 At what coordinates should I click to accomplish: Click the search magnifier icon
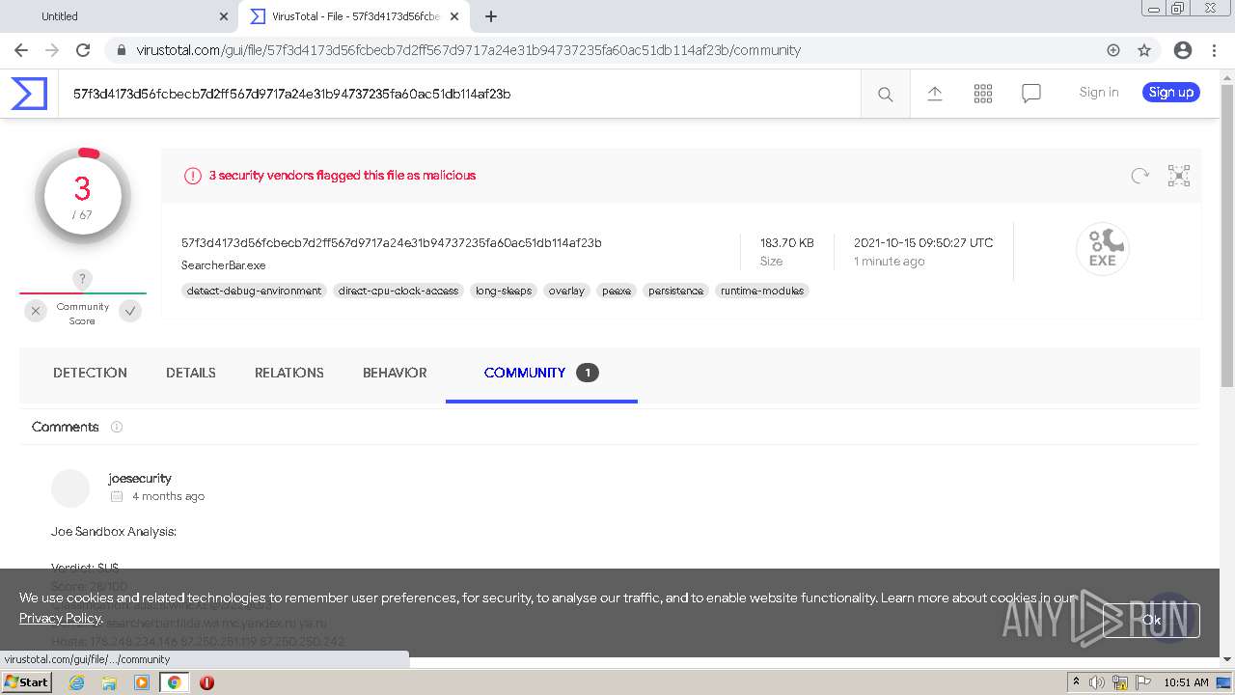pos(885,94)
